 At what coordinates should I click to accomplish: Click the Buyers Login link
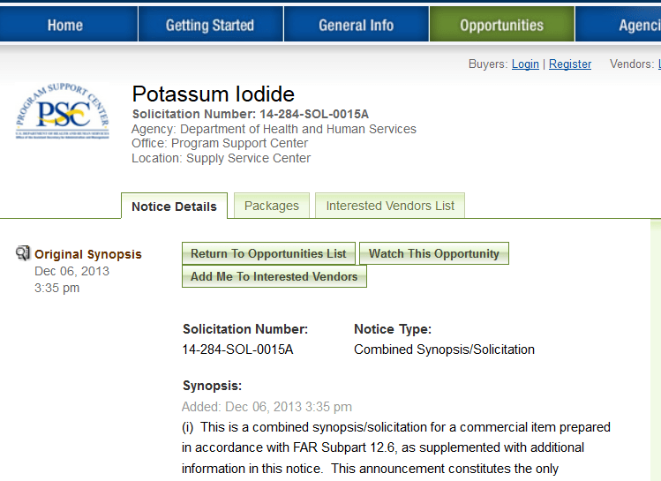(525, 64)
